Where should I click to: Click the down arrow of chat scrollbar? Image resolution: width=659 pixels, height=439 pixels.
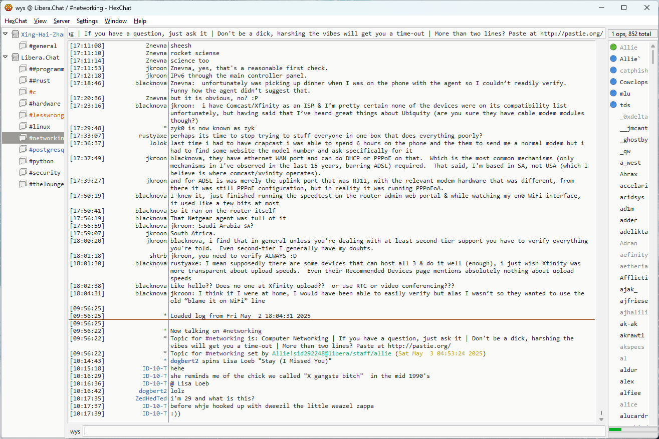[x=601, y=419]
